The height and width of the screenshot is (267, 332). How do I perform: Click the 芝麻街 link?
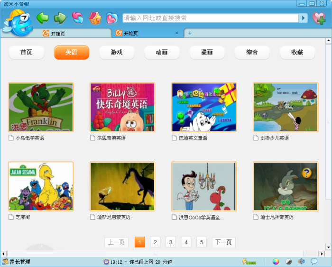[x=23, y=217]
